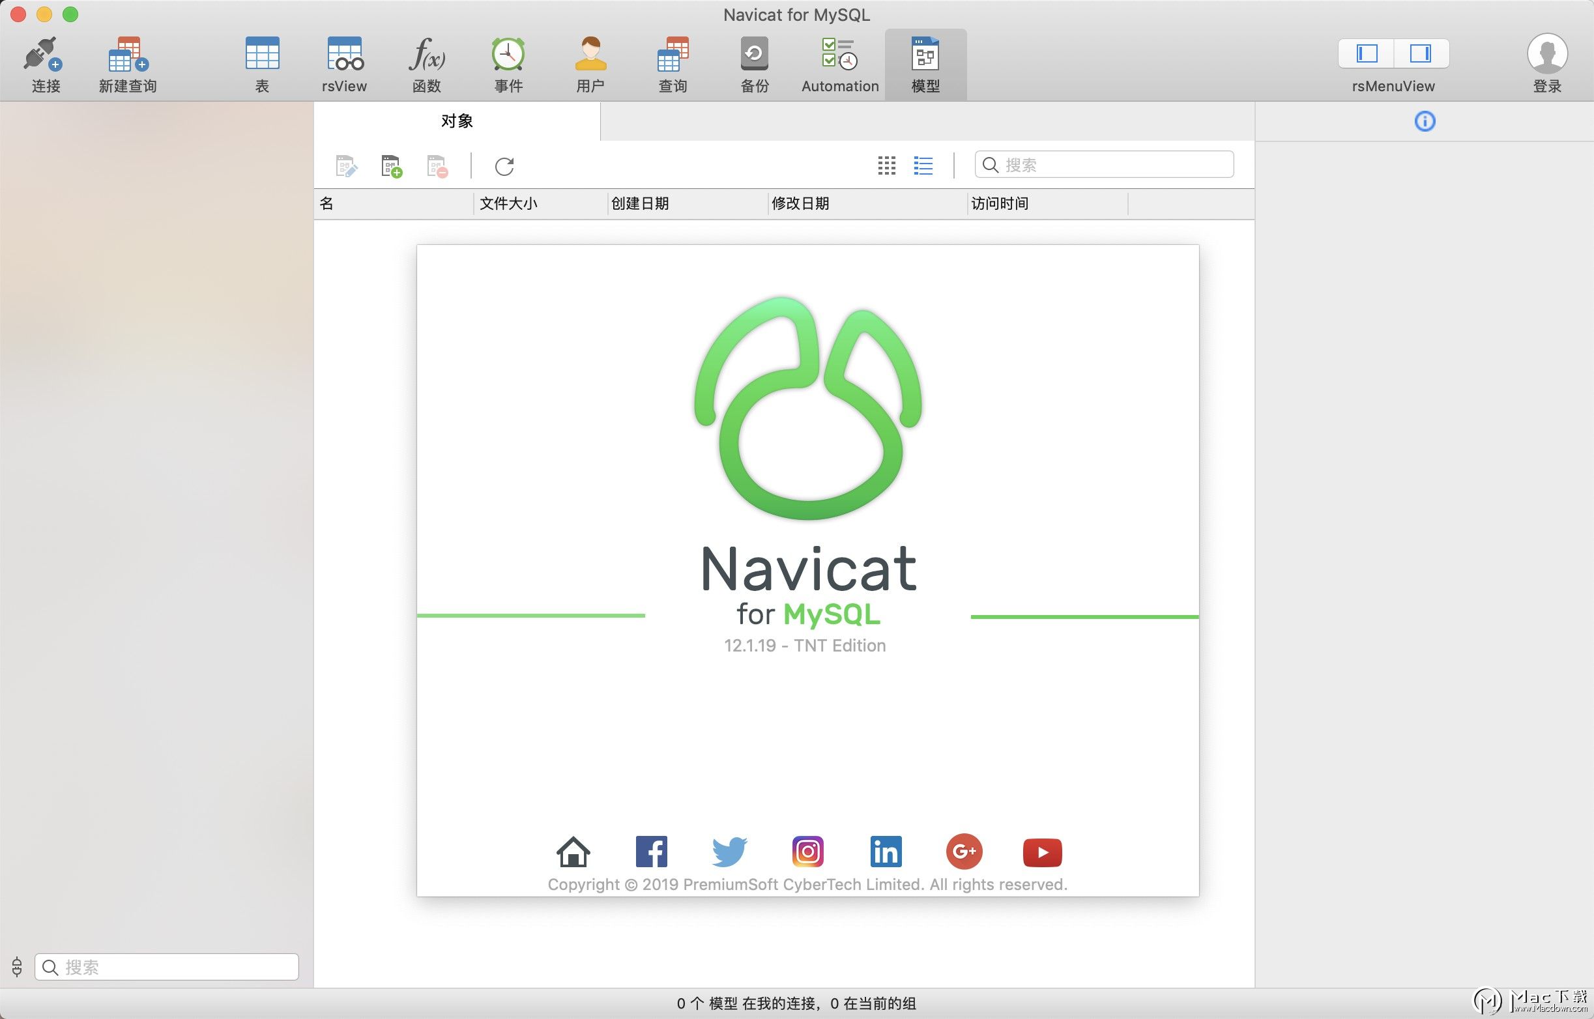Sort by 访问时间 column header
Image resolution: width=1594 pixels, height=1019 pixels.
pos(1048,204)
